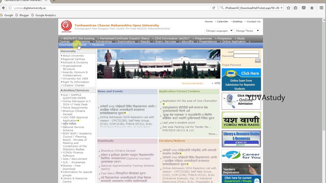
Task: Open the Blogger bookmark
Action: click(22, 15)
